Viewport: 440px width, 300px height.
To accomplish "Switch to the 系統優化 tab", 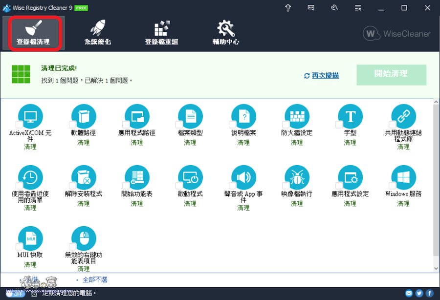I will point(98,33).
